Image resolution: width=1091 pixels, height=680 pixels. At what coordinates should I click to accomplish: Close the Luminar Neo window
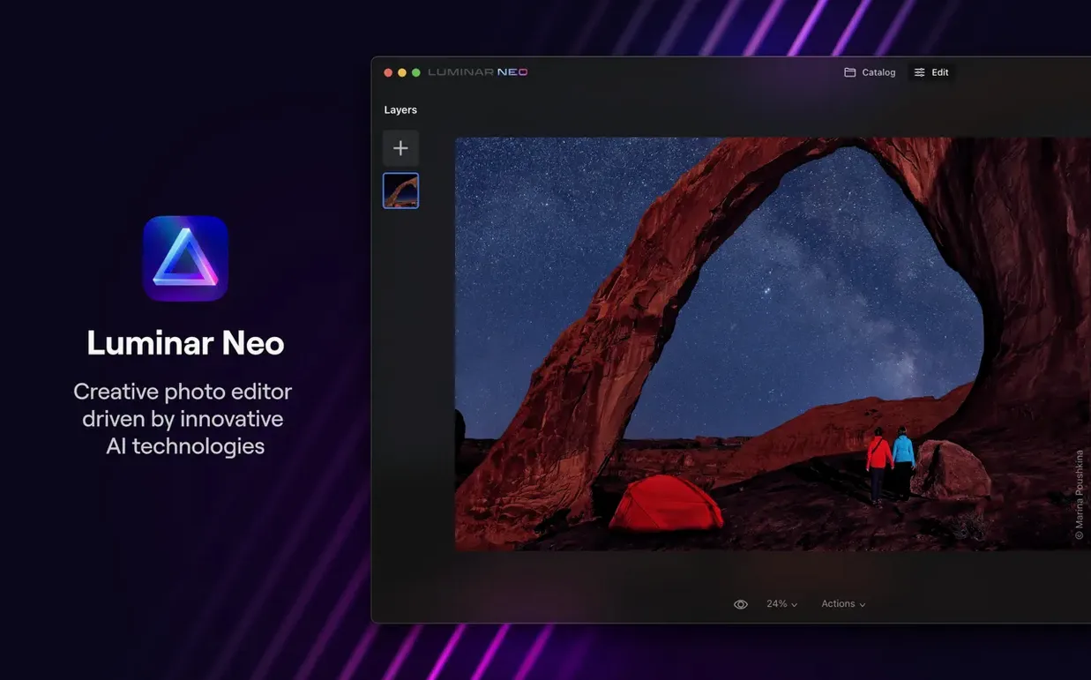pos(388,72)
